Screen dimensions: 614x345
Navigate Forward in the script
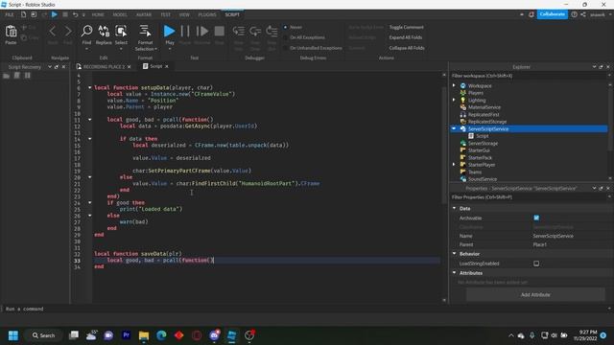point(68,32)
